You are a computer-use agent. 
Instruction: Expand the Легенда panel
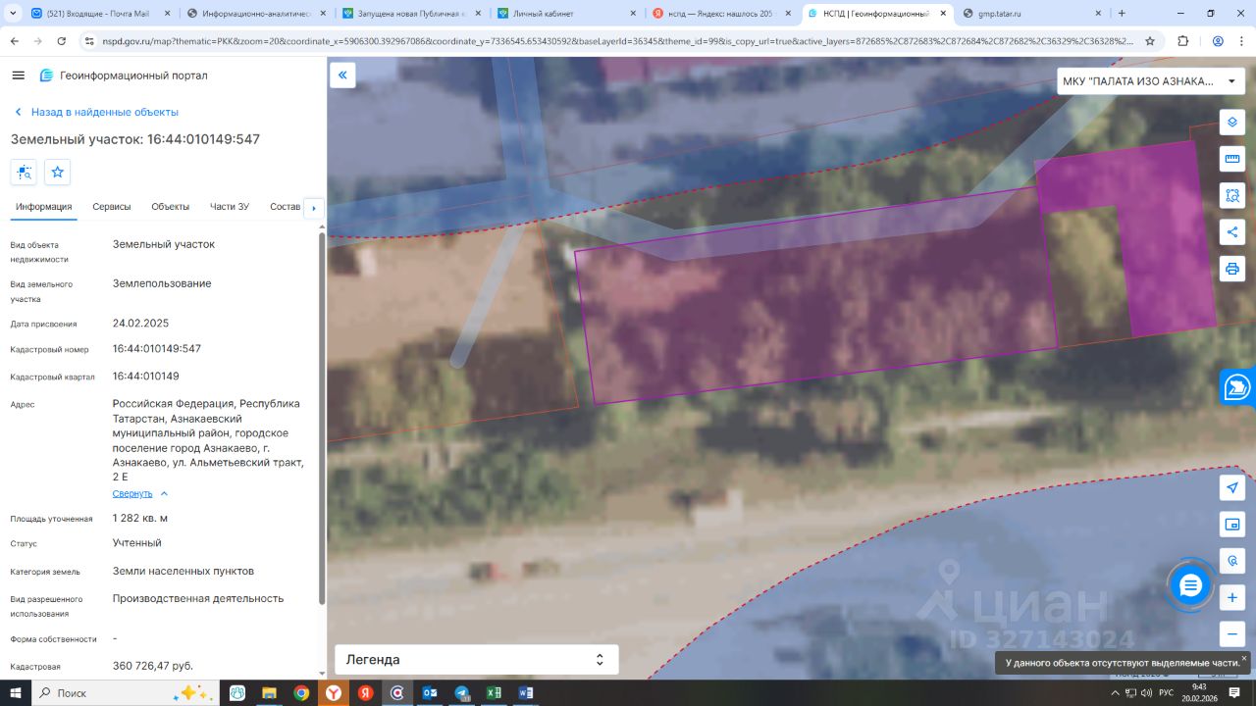(477, 660)
